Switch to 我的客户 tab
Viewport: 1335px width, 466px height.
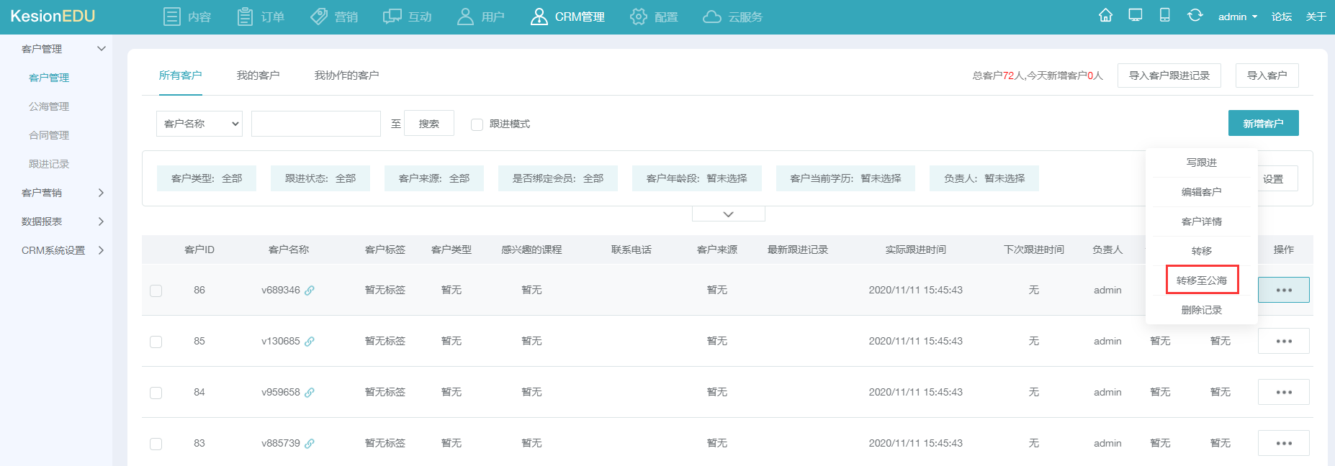[258, 76]
